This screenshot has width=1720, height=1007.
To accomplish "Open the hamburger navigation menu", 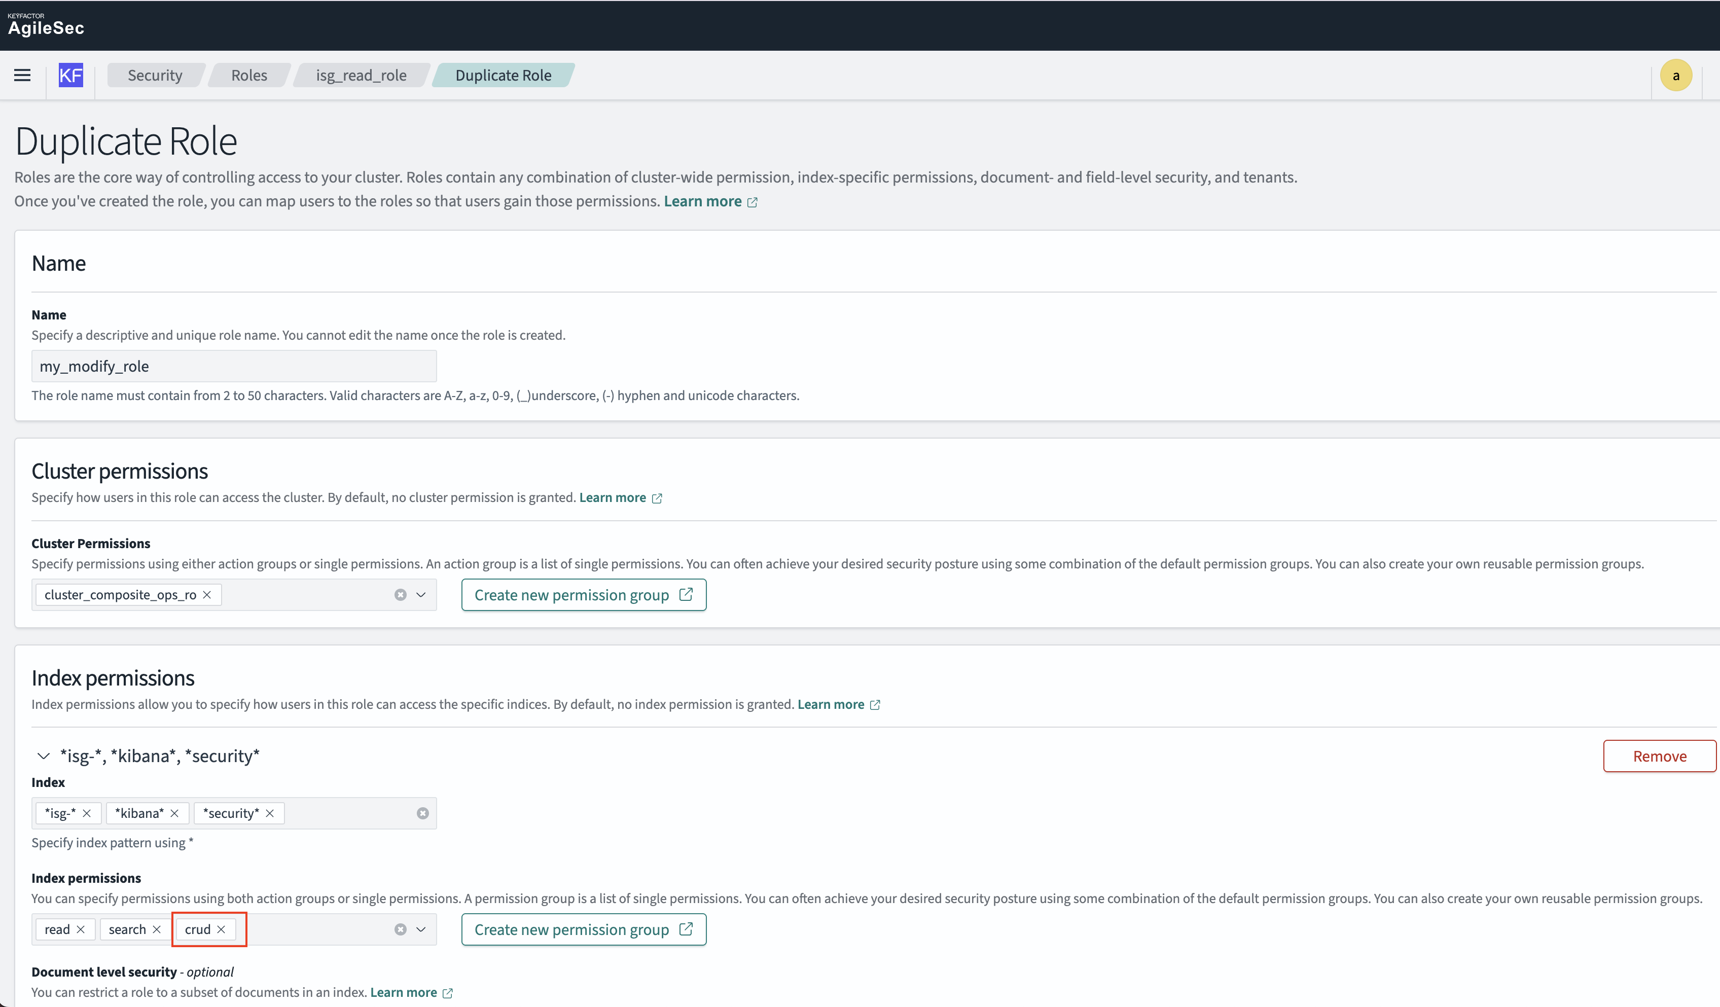I will click(22, 75).
